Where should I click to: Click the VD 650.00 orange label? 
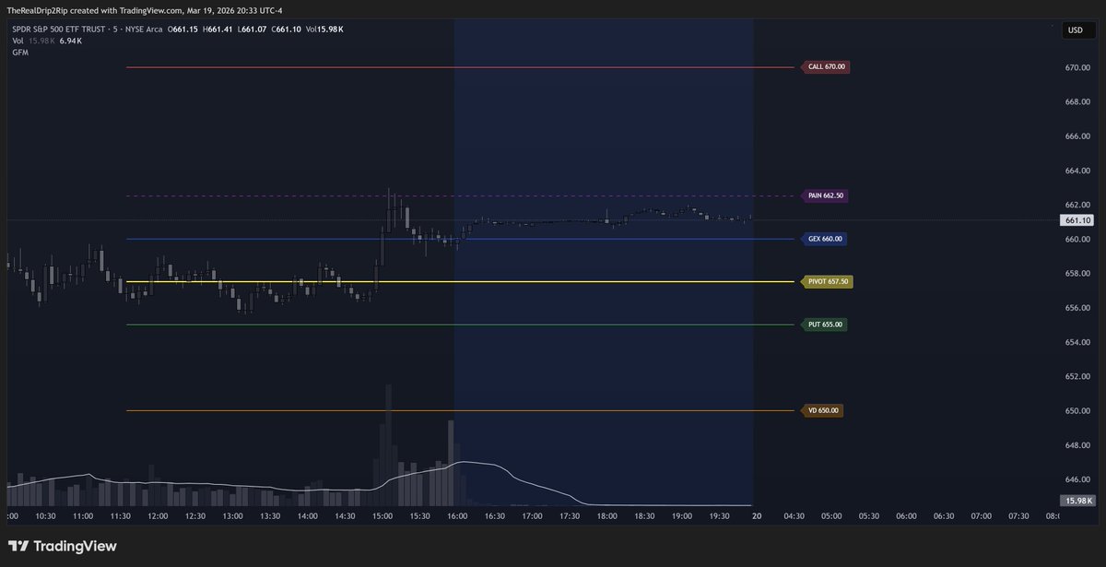pos(822,410)
